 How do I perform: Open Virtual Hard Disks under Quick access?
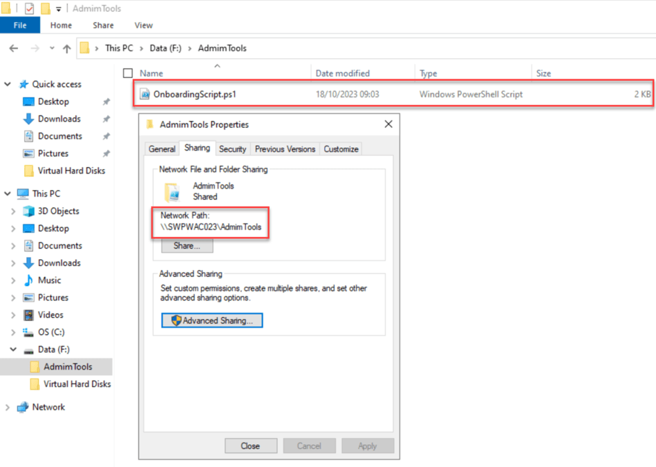(72, 171)
